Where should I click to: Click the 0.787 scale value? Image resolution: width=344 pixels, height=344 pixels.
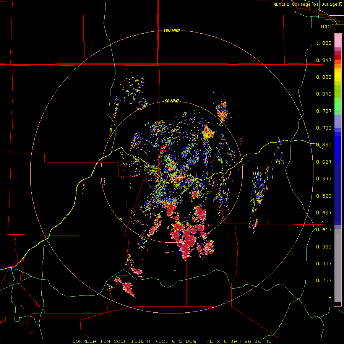click(324, 111)
